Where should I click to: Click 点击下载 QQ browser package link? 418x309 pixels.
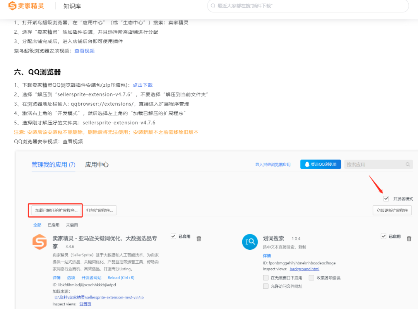pyautogui.click(x=142, y=85)
